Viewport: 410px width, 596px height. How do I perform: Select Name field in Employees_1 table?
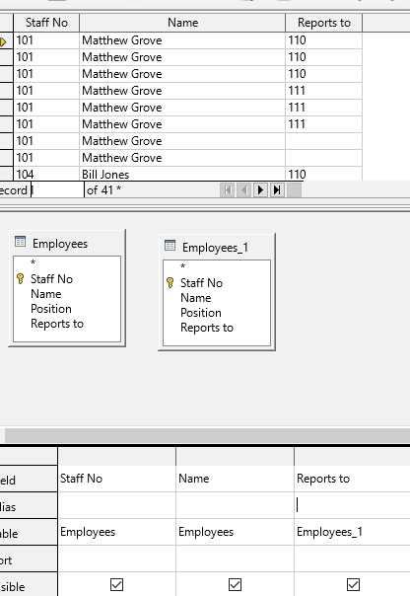coord(195,298)
